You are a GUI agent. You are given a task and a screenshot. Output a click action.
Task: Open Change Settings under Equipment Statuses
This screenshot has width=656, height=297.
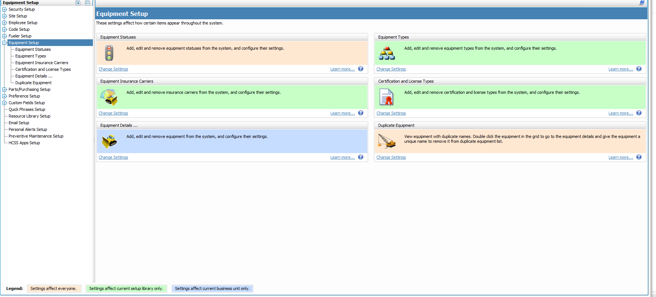[x=113, y=69]
